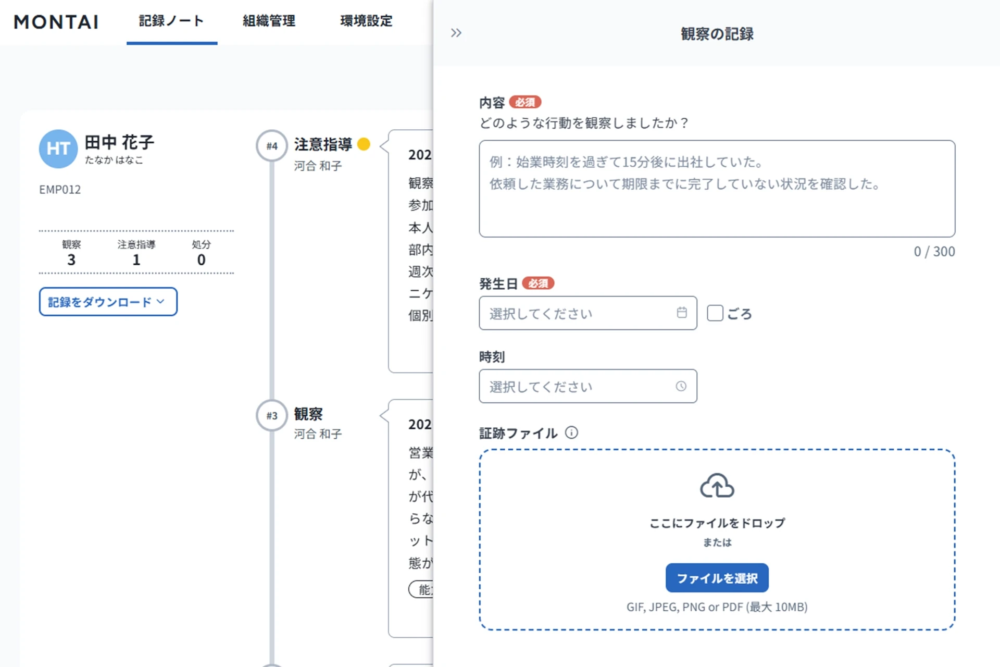Image resolution: width=1000 pixels, height=667 pixels.
Task: Open the calendar icon in 発生日 field
Action: tap(681, 313)
